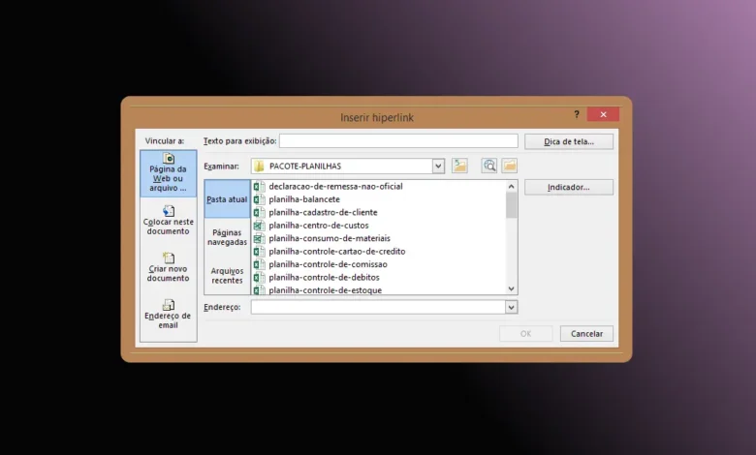Viewport: 756px width, 455px height.
Task: Close the Inserir hiperlink dialog
Action: click(603, 114)
